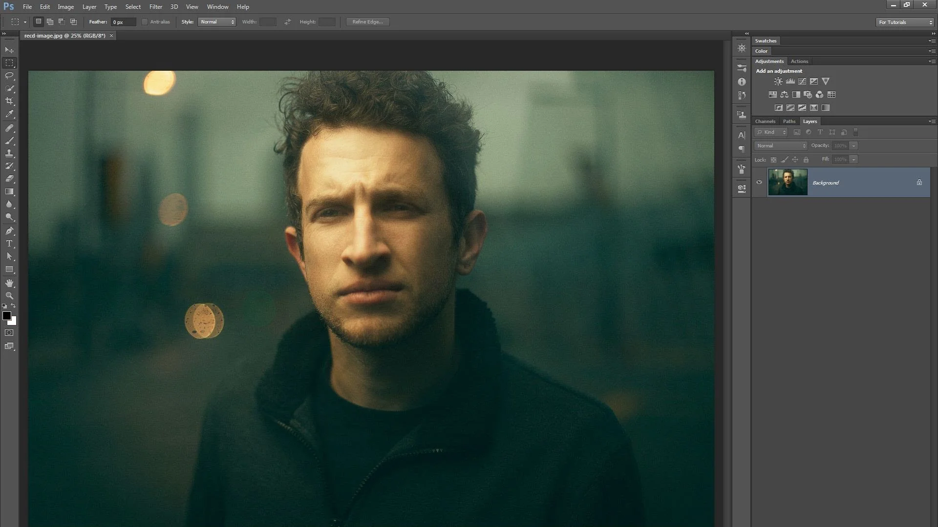This screenshot has height=527, width=938.
Task: Add a Hue/Saturation adjustment
Action: pyautogui.click(x=773, y=95)
